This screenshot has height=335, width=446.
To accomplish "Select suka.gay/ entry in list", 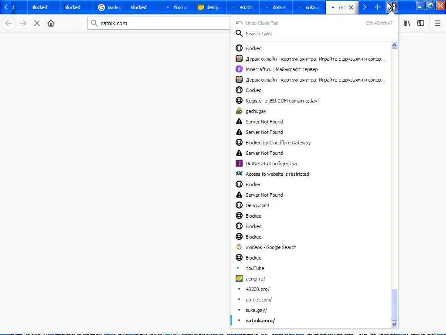I will pos(311,310).
